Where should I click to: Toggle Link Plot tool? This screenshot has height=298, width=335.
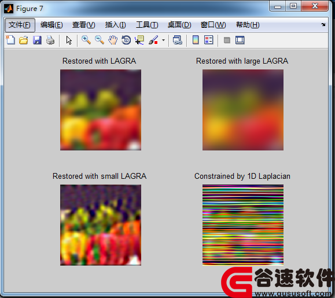pos(177,40)
